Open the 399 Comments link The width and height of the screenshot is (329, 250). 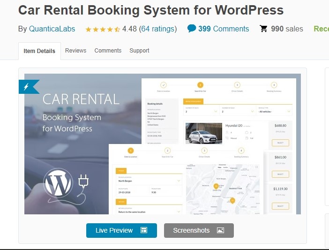pyautogui.click(x=224, y=29)
